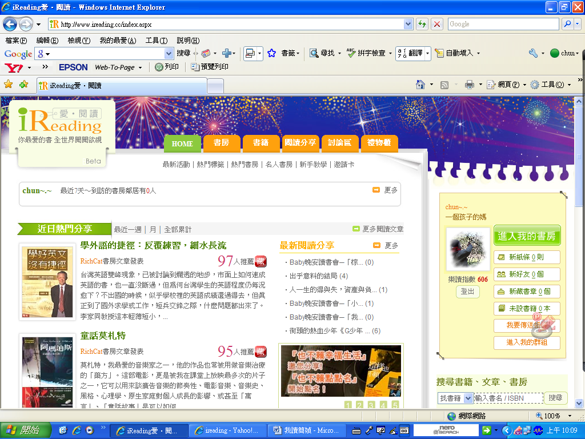The image size is (585, 439).
Task: Expand the Google toolbar search box dropdown
Action: coord(169,53)
